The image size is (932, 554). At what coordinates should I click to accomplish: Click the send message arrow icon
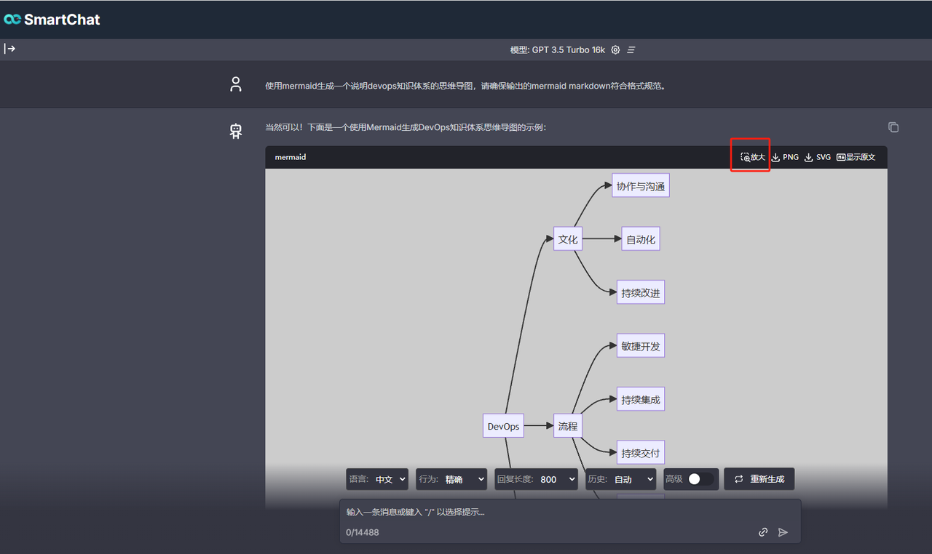(783, 532)
